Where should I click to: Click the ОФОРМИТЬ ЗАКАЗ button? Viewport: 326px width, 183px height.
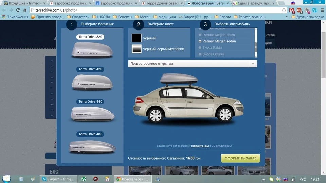click(x=240, y=158)
